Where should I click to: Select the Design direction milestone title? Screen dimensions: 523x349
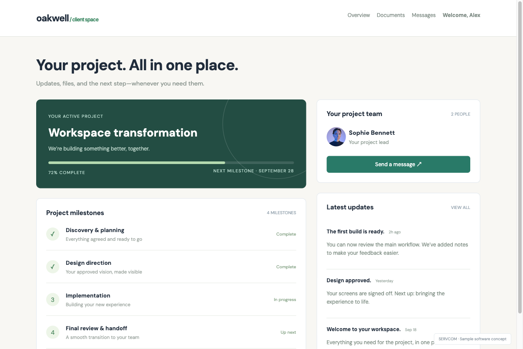(88, 263)
